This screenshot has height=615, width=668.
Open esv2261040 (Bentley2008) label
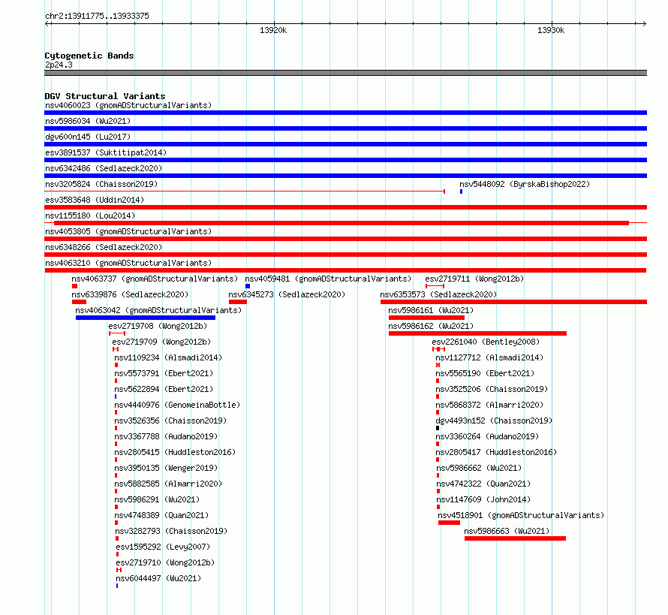(486, 342)
